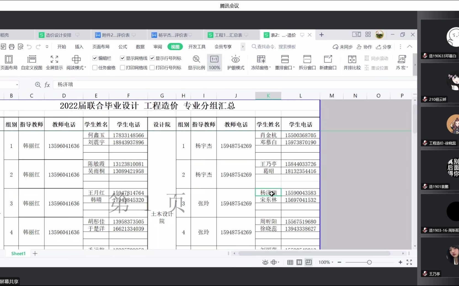This screenshot has height=286, width=459.
Task: Open the Page Layout view icon
Action: [9, 59]
